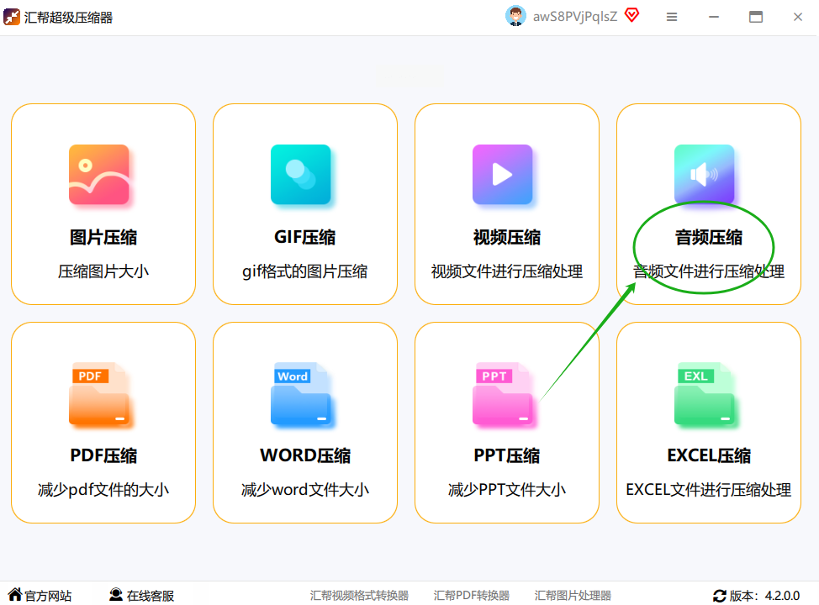The height and width of the screenshot is (605, 819).
Task: Open the PDF压缩 orange folder icon
Action: [x=99, y=394]
